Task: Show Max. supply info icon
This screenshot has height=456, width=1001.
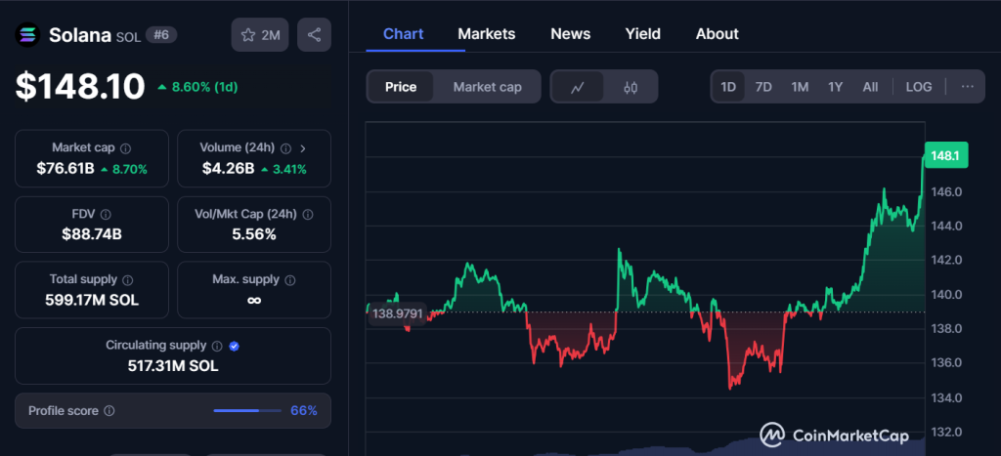Action: tap(289, 280)
